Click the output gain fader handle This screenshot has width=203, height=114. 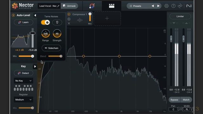click(x=184, y=39)
